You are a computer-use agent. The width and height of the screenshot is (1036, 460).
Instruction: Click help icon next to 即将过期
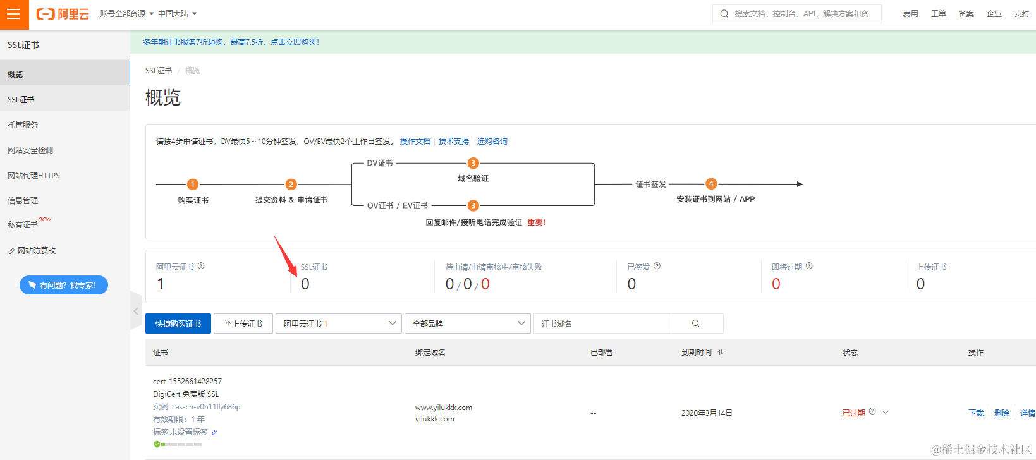pyautogui.click(x=809, y=266)
